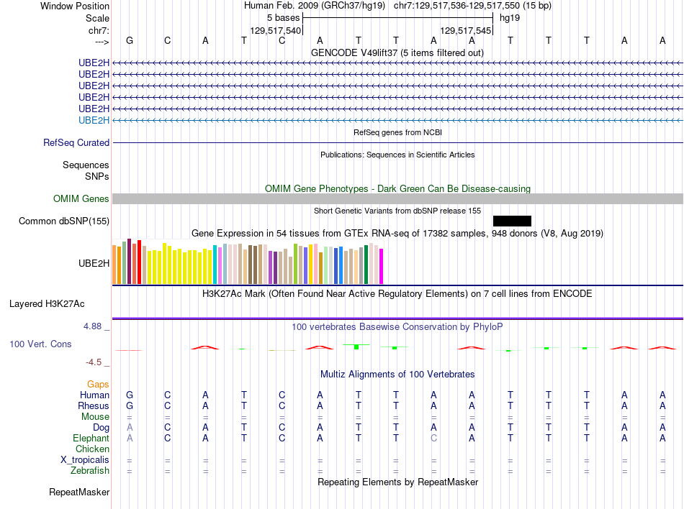Click the 5 bases scale bar label
This screenshot has width=684, height=509.
pyautogui.click(x=284, y=18)
